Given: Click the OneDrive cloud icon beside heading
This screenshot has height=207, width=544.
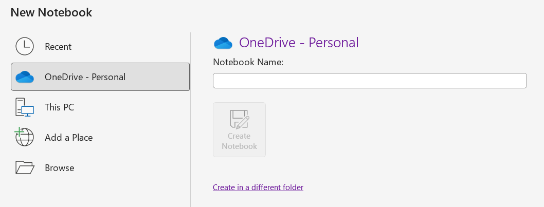Looking at the screenshot, I should click(223, 43).
